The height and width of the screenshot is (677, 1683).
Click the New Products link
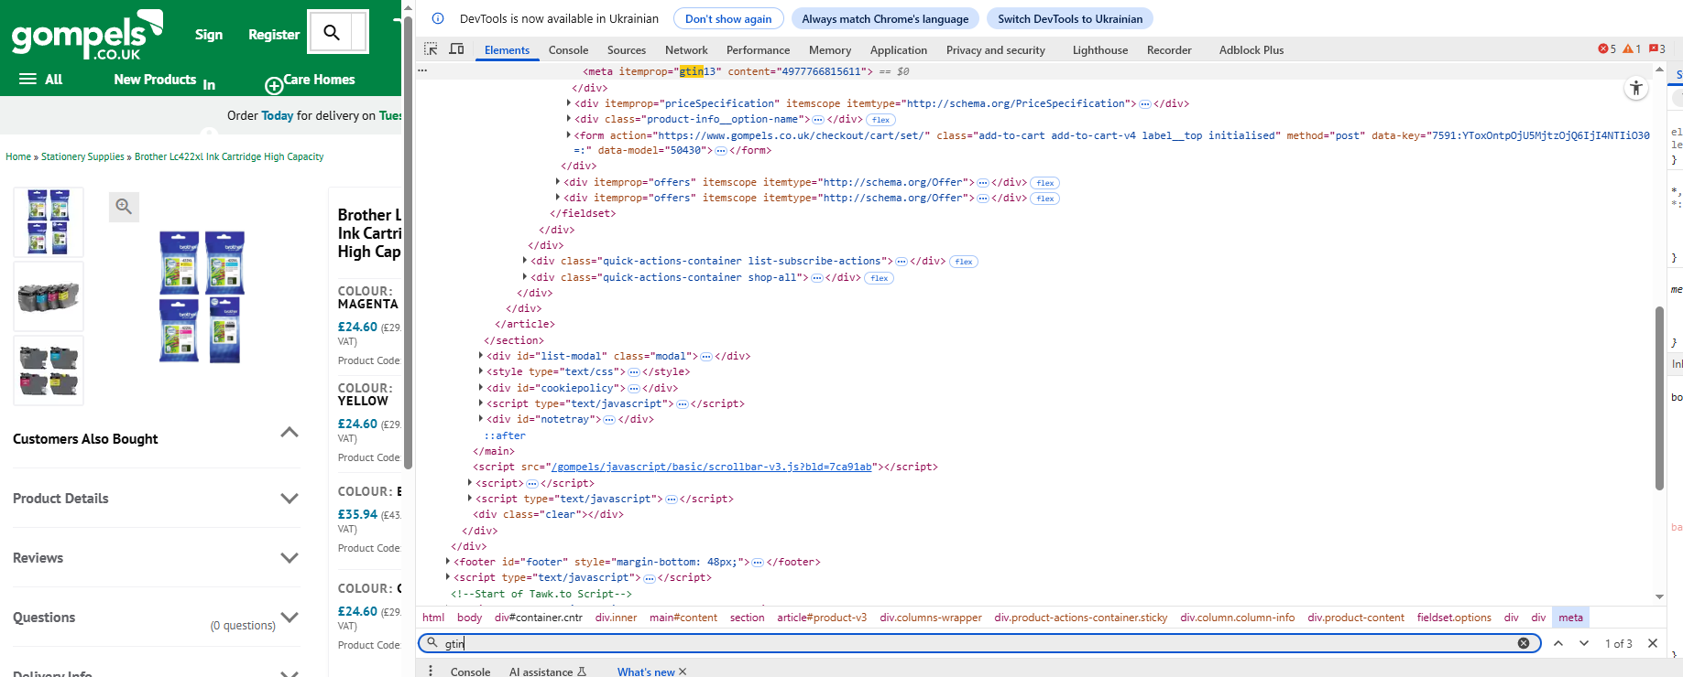pyautogui.click(x=155, y=80)
